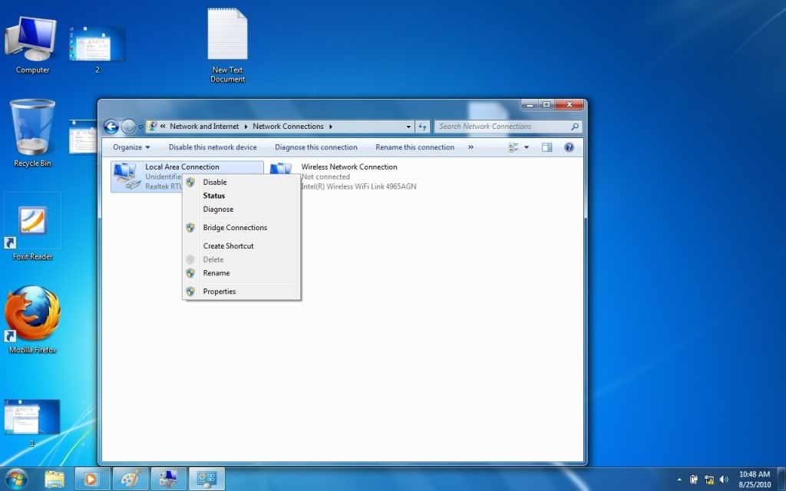The height and width of the screenshot is (491, 786).
Task: Open Windows Media Player from the taskbar
Action: click(x=92, y=479)
